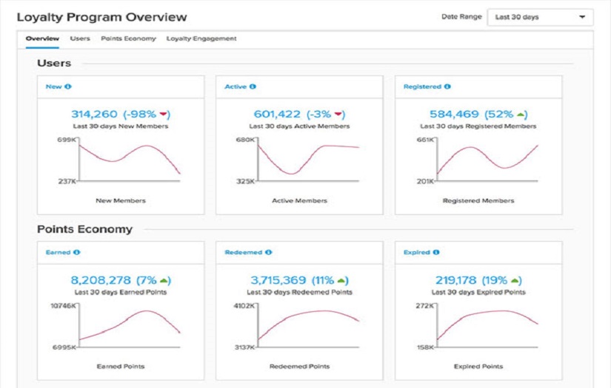
Task: Click the info icon beside Active
Action: click(x=253, y=86)
